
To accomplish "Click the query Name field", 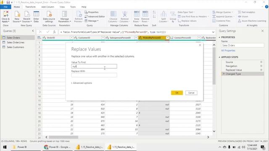I will pos(243,45).
